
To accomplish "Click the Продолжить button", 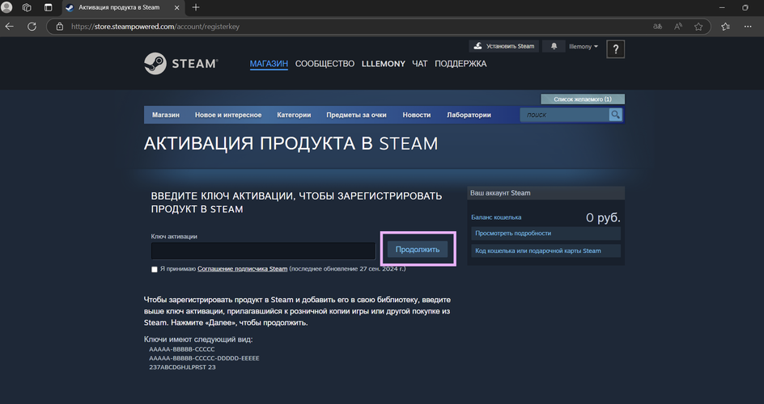I will 418,250.
